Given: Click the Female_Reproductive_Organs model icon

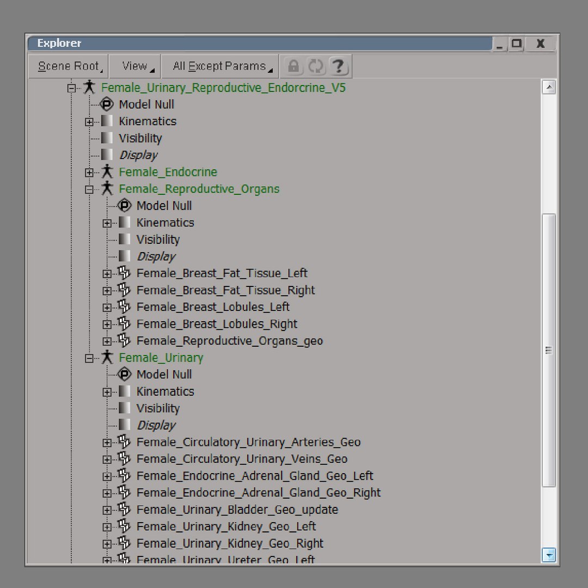Looking at the screenshot, I should point(107,188).
